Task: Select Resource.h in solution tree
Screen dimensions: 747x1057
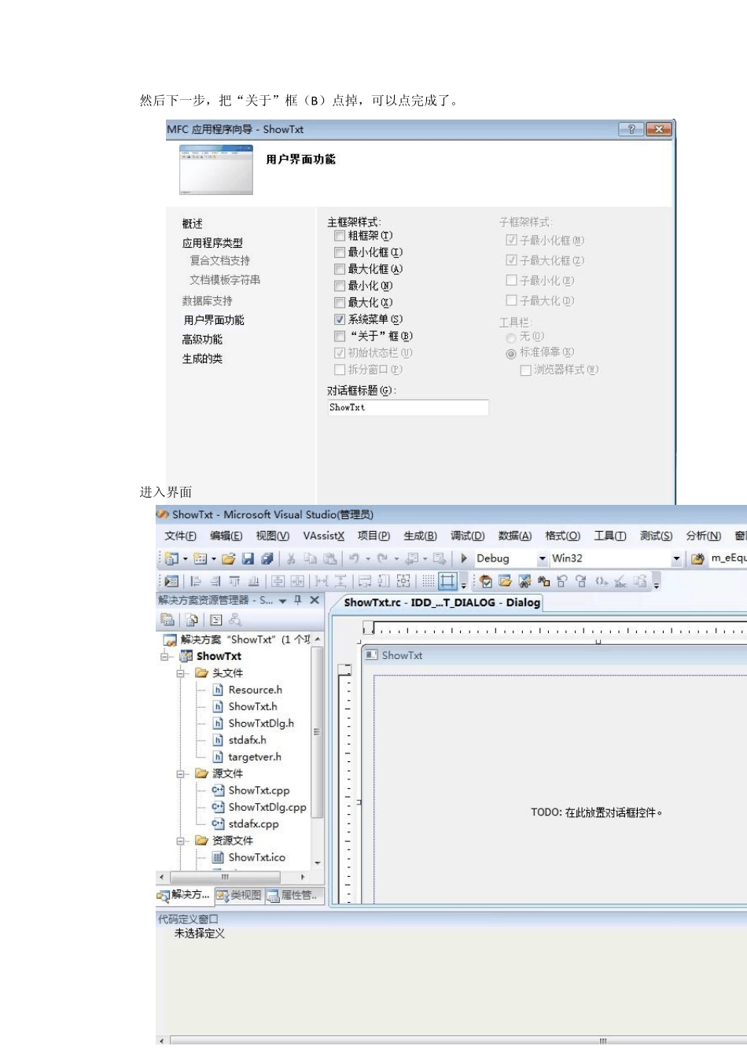Action: pos(255,690)
